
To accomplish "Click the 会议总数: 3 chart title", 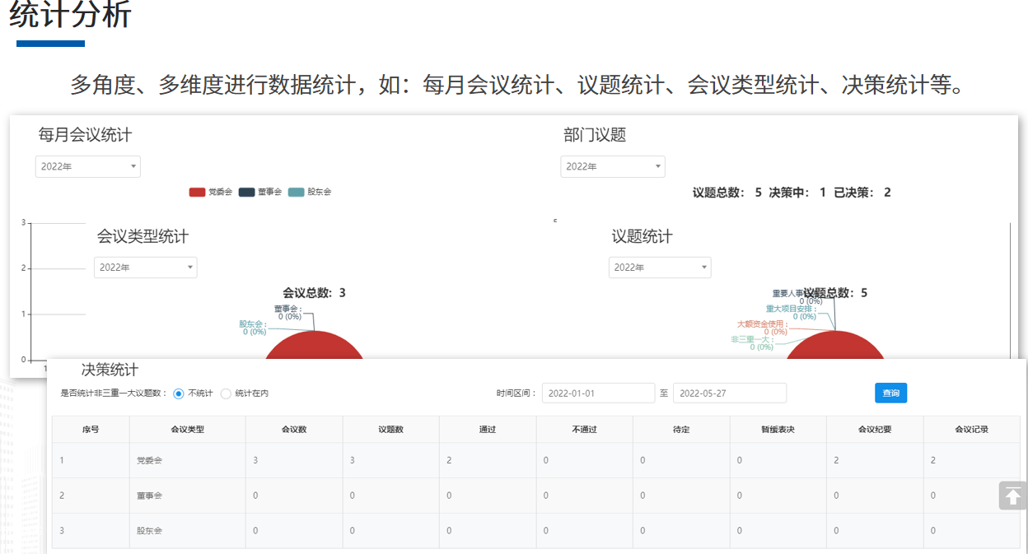I will pyautogui.click(x=314, y=292).
